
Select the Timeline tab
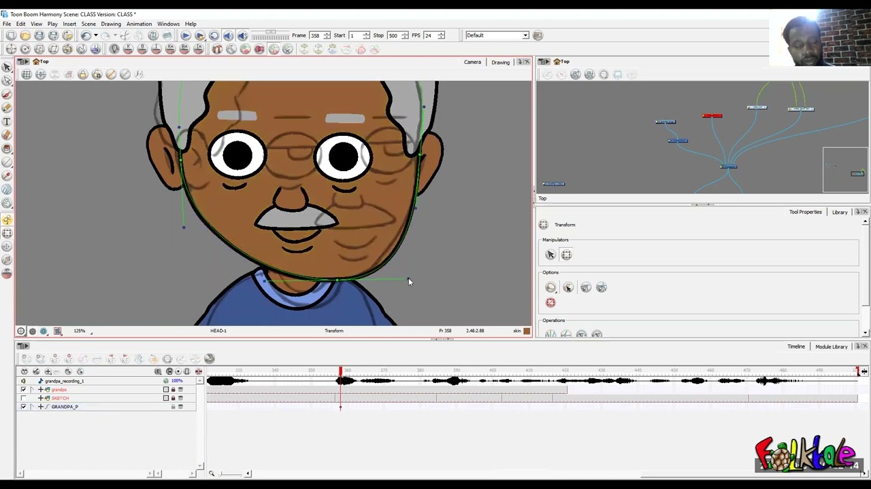796,347
